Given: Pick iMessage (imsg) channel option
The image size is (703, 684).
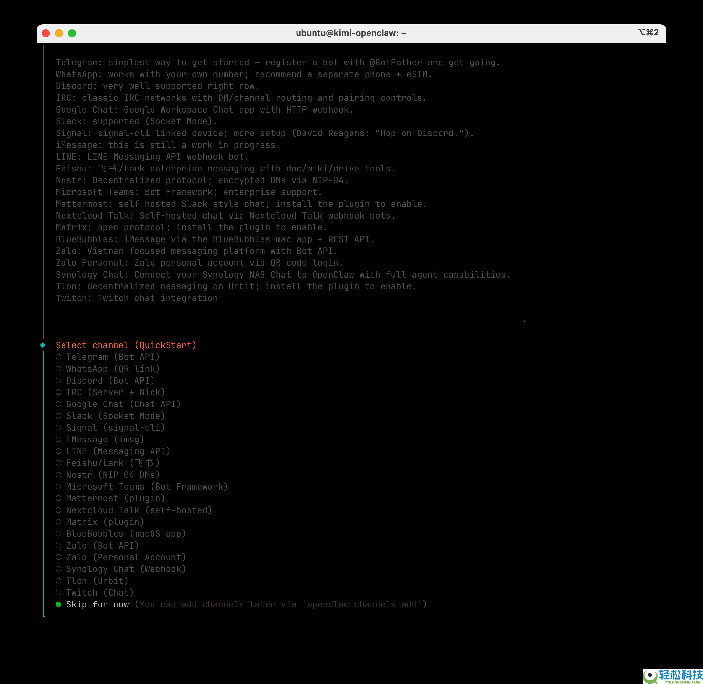Looking at the screenshot, I should [100, 440].
